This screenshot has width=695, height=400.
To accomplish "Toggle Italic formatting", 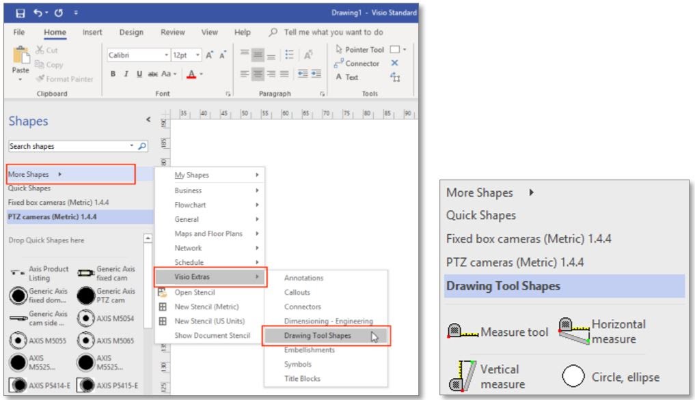I will [126, 74].
